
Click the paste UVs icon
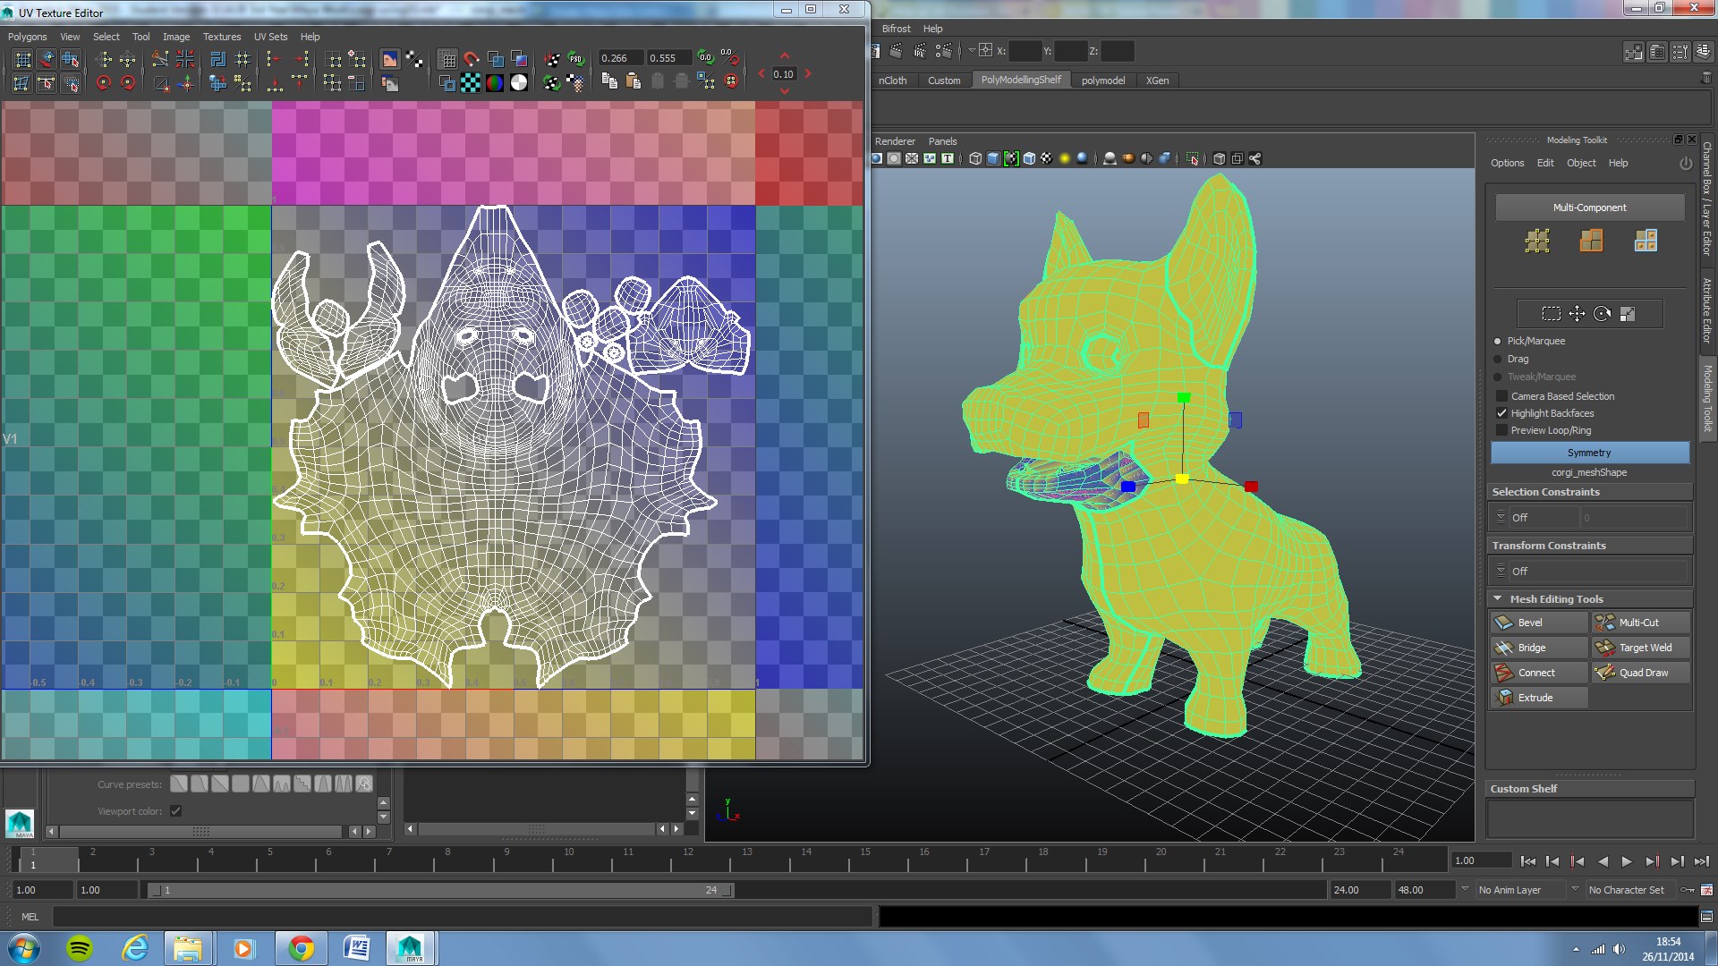634,81
